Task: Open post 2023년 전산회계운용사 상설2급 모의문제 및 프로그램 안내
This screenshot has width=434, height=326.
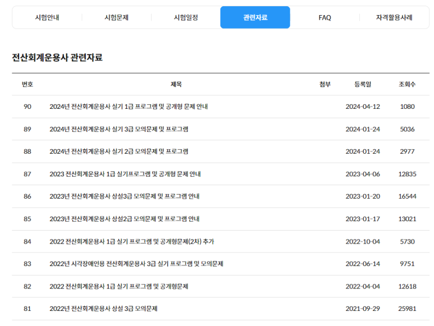Action: coord(125,219)
